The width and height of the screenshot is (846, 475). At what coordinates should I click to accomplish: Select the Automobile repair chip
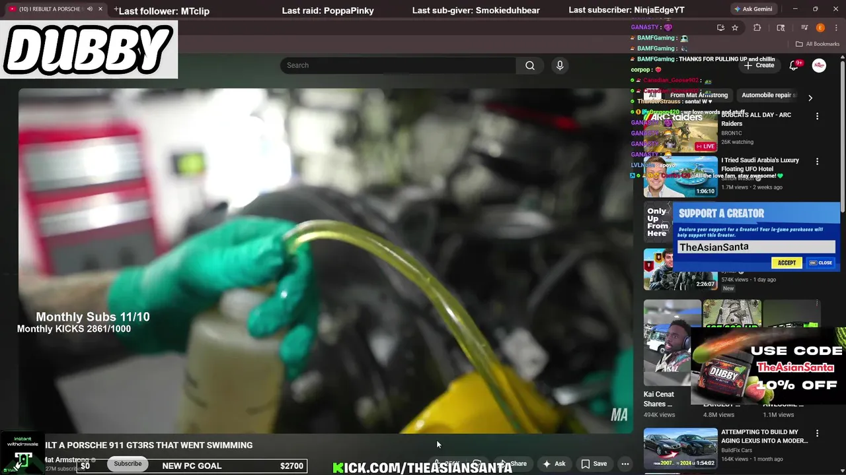click(x=768, y=95)
